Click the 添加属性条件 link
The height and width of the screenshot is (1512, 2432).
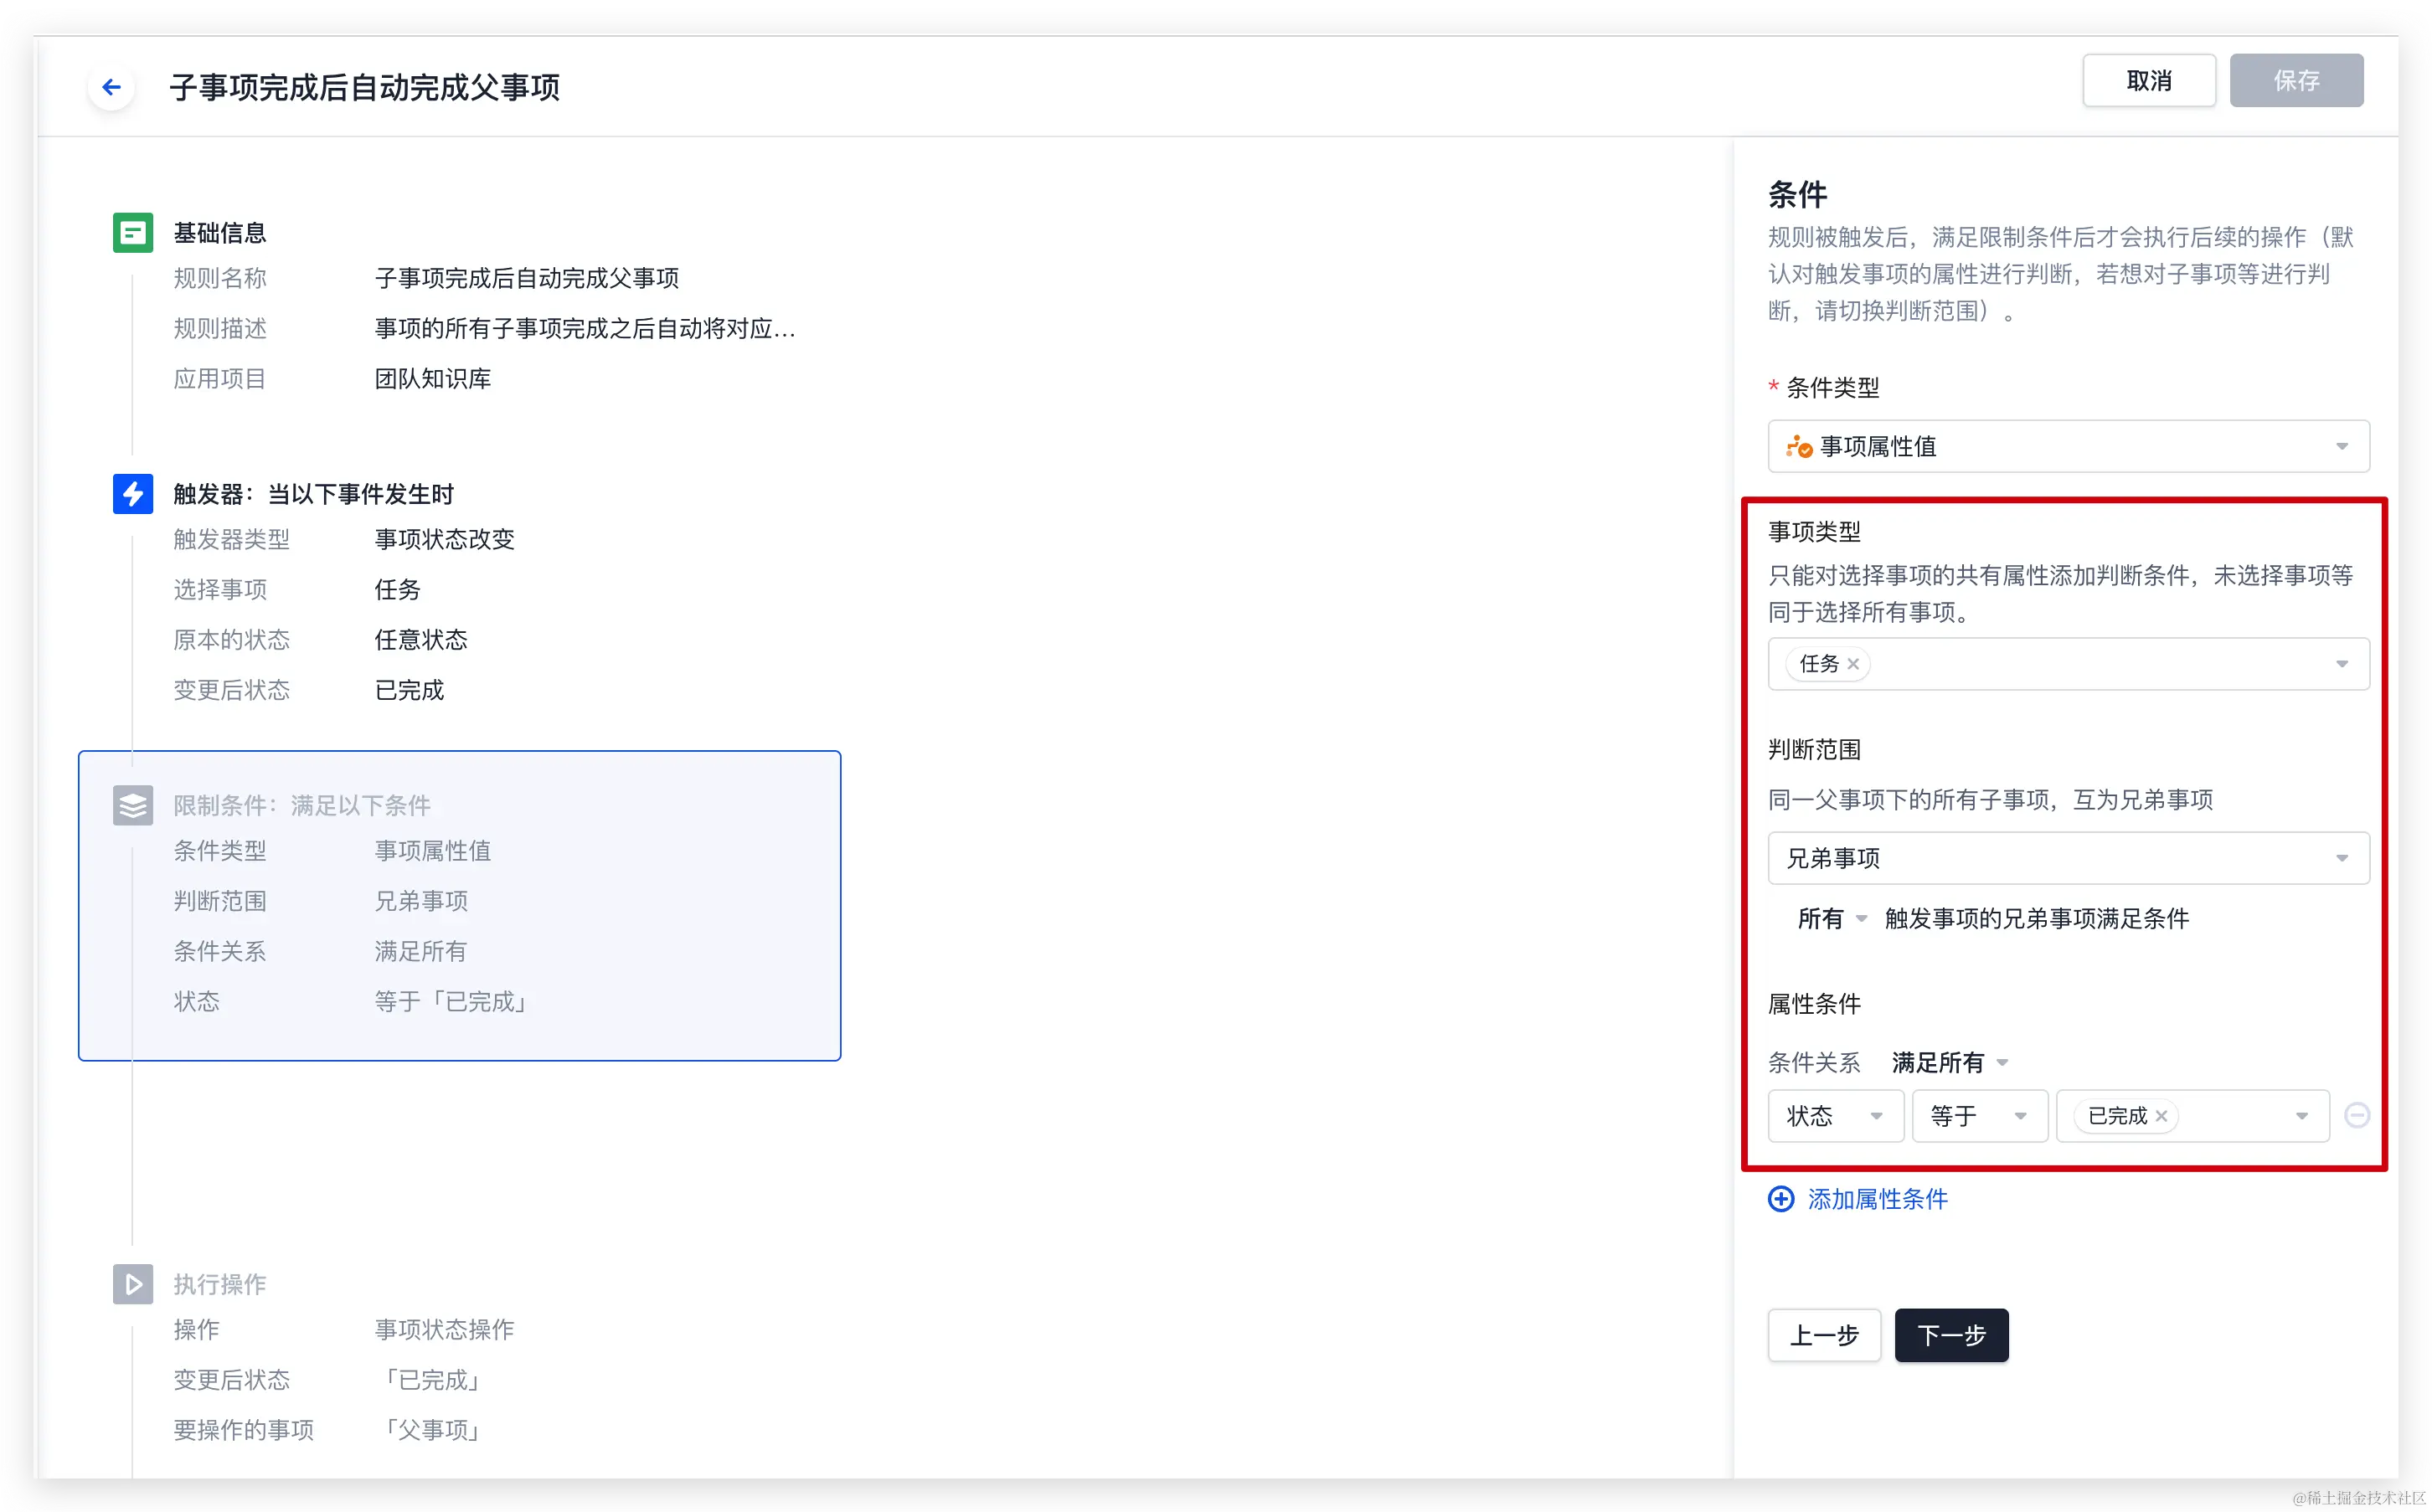1877,1199
